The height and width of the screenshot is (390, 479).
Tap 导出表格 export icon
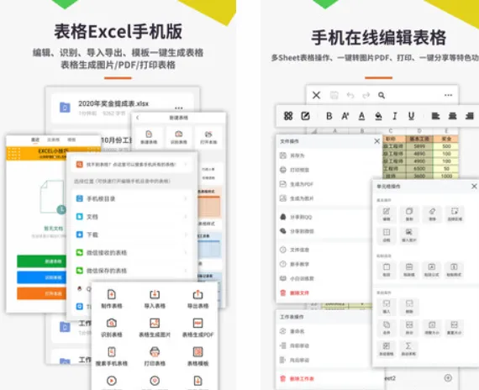tap(198, 298)
